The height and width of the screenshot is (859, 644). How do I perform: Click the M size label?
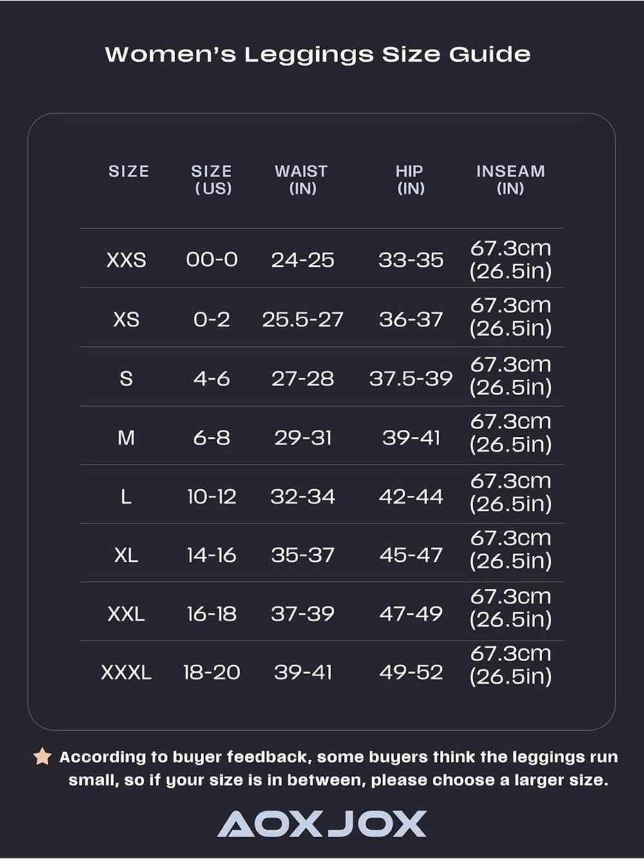[126, 438]
